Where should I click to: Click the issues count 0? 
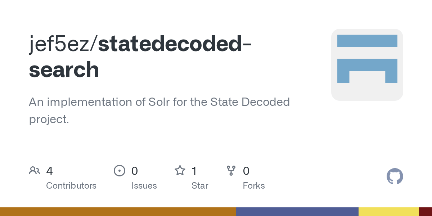pos(135,171)
